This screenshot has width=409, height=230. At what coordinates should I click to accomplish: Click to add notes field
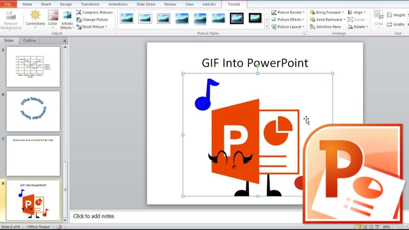coord(94,216)
